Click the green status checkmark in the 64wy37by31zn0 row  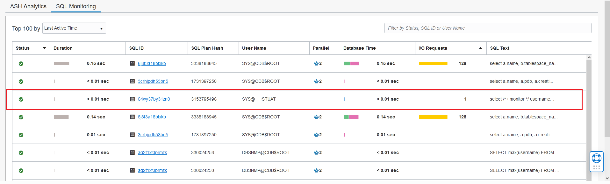(x=21, y=99)
